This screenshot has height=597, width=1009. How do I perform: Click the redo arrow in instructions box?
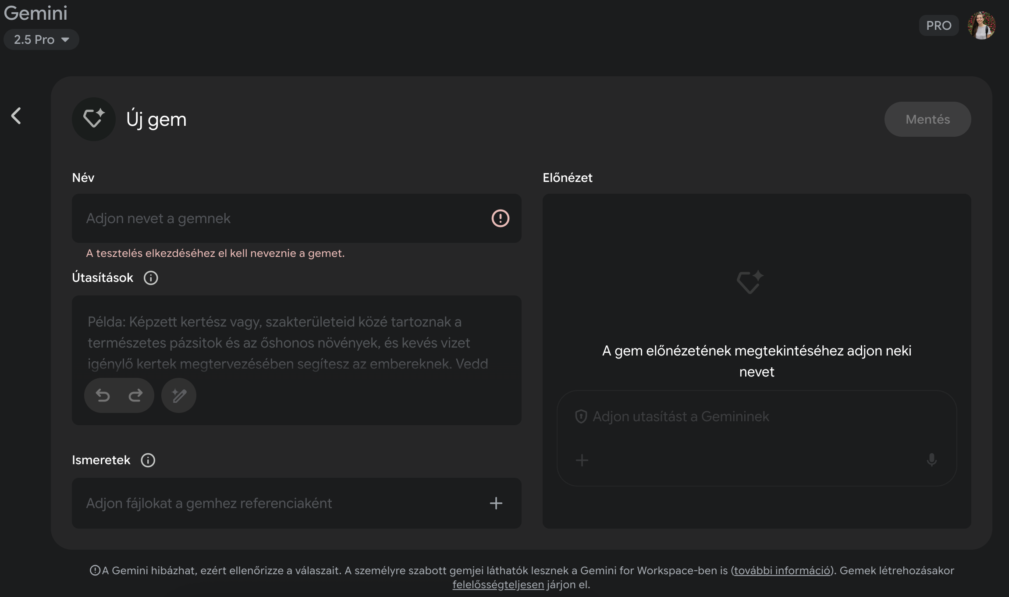click(x=135, y=395)
